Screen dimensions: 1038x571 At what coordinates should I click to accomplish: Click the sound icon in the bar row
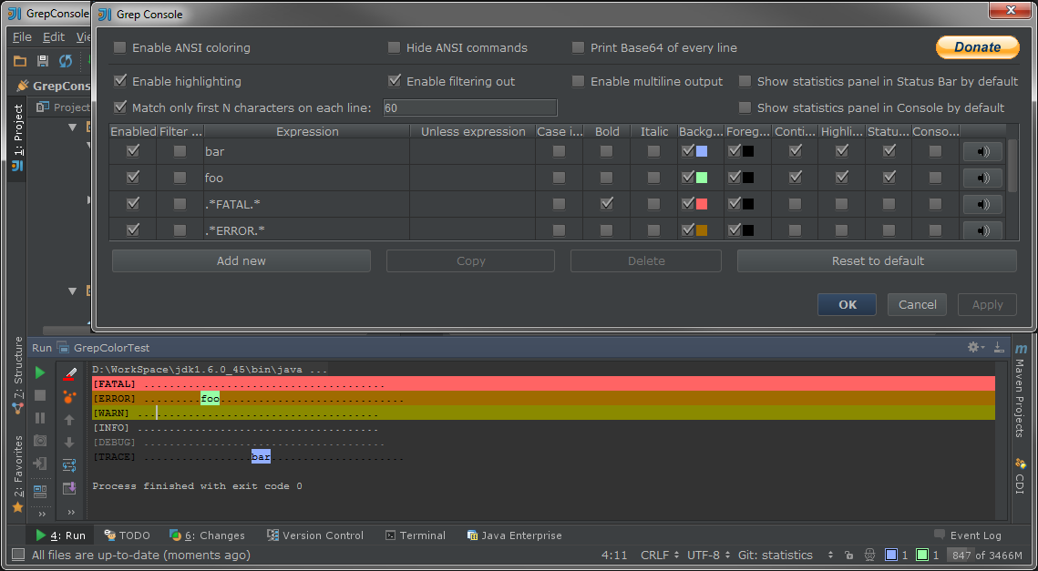(983, 151)
